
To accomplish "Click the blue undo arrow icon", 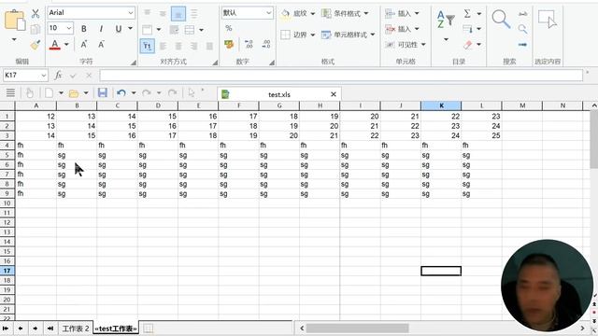I will (x=121, y=93).
